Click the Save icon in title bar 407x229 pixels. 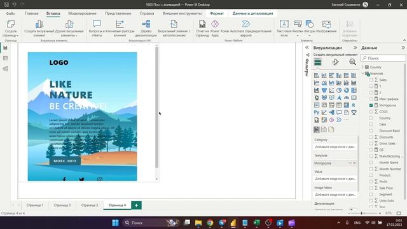pos(6,4)
